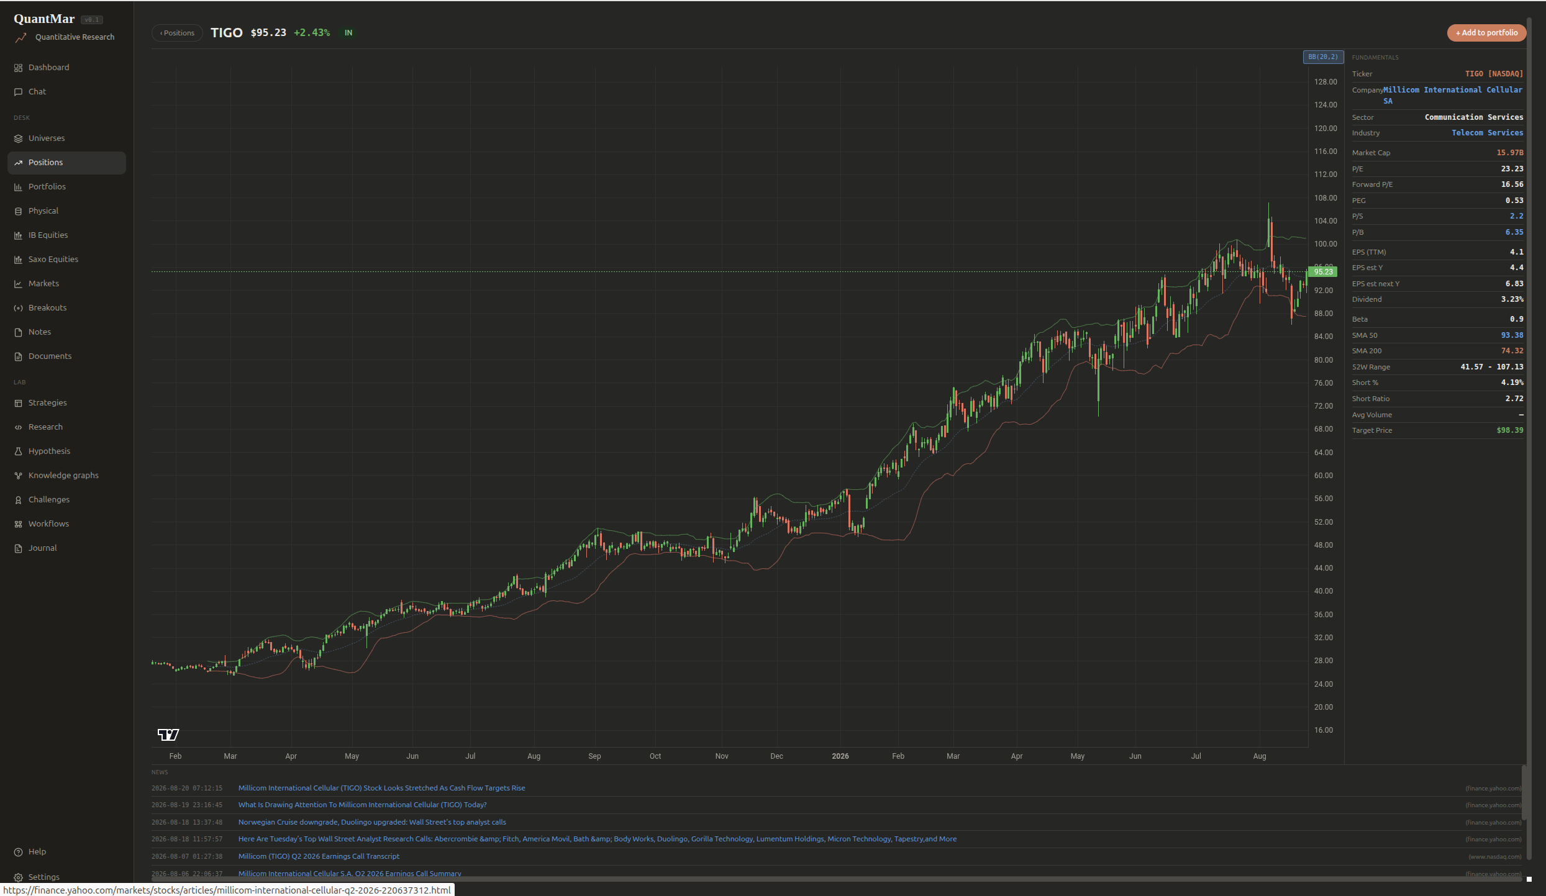Click the 'TIGO' symbol title in header
The width and height of the screenshot is (1546, 896).
[x=226, y=32]
